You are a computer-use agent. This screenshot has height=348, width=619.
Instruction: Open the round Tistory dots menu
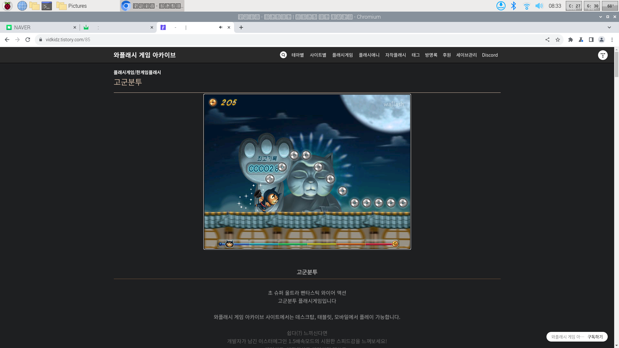[x=603, y=55]
